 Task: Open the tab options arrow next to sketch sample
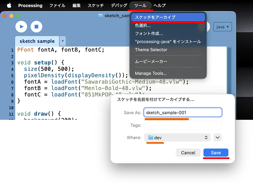(x=63, y=41)
